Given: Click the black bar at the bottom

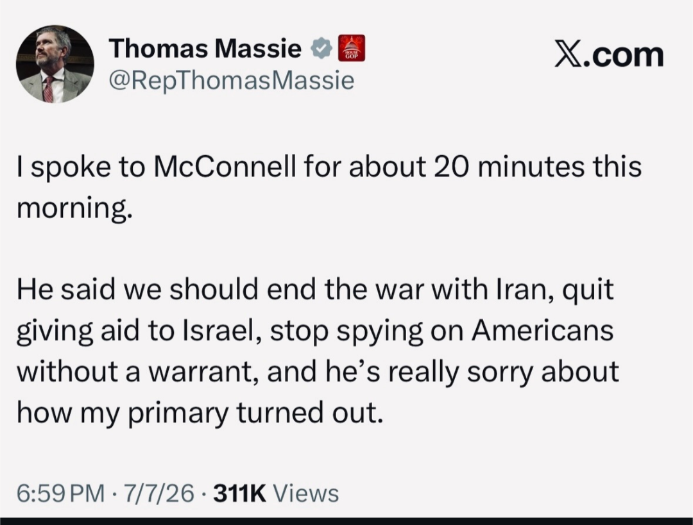Looking at the screenshot, I should [346, 521].
